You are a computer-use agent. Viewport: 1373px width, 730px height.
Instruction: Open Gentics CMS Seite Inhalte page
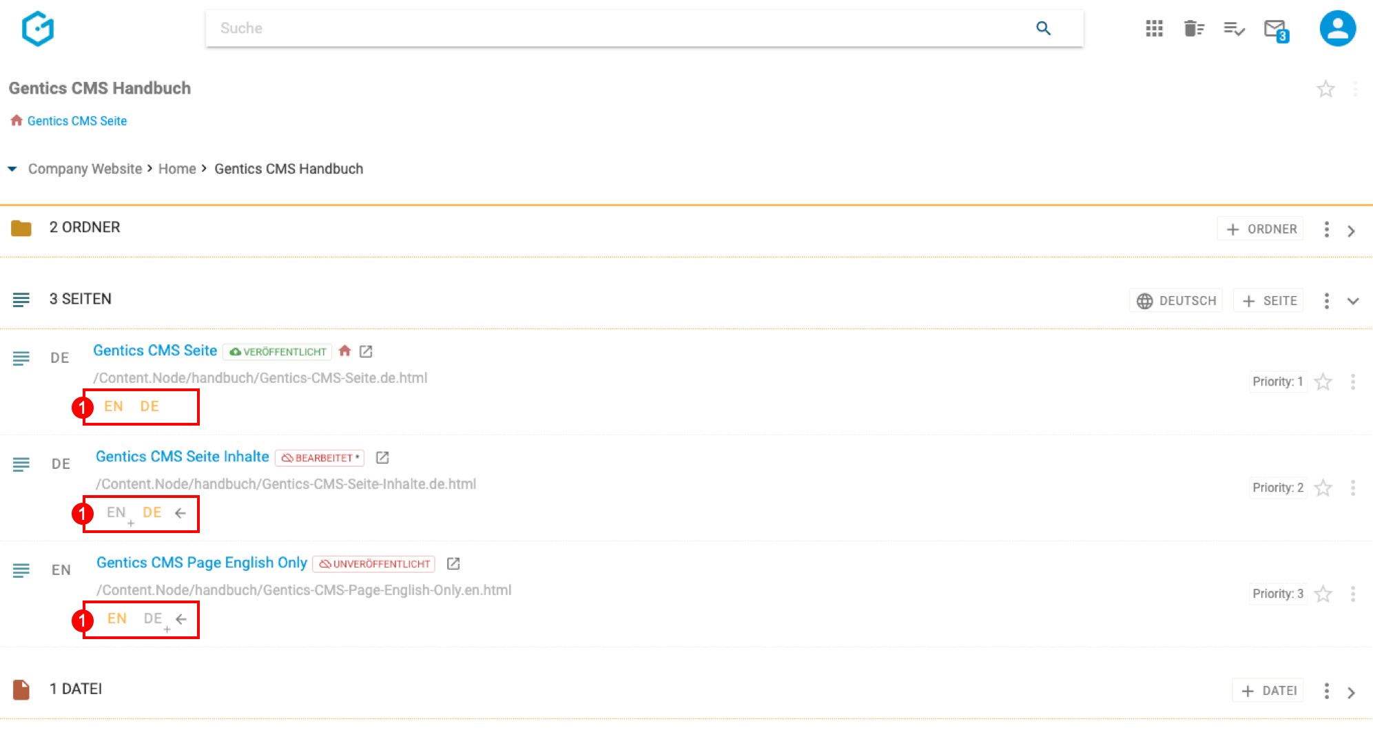click(x=183, y=457)
